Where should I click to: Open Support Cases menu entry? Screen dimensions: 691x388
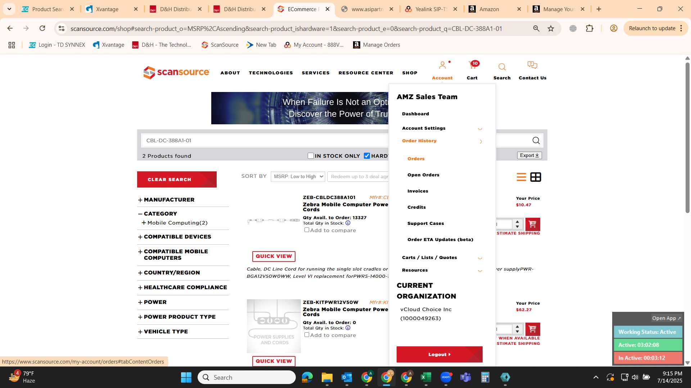tap(425, 223)
